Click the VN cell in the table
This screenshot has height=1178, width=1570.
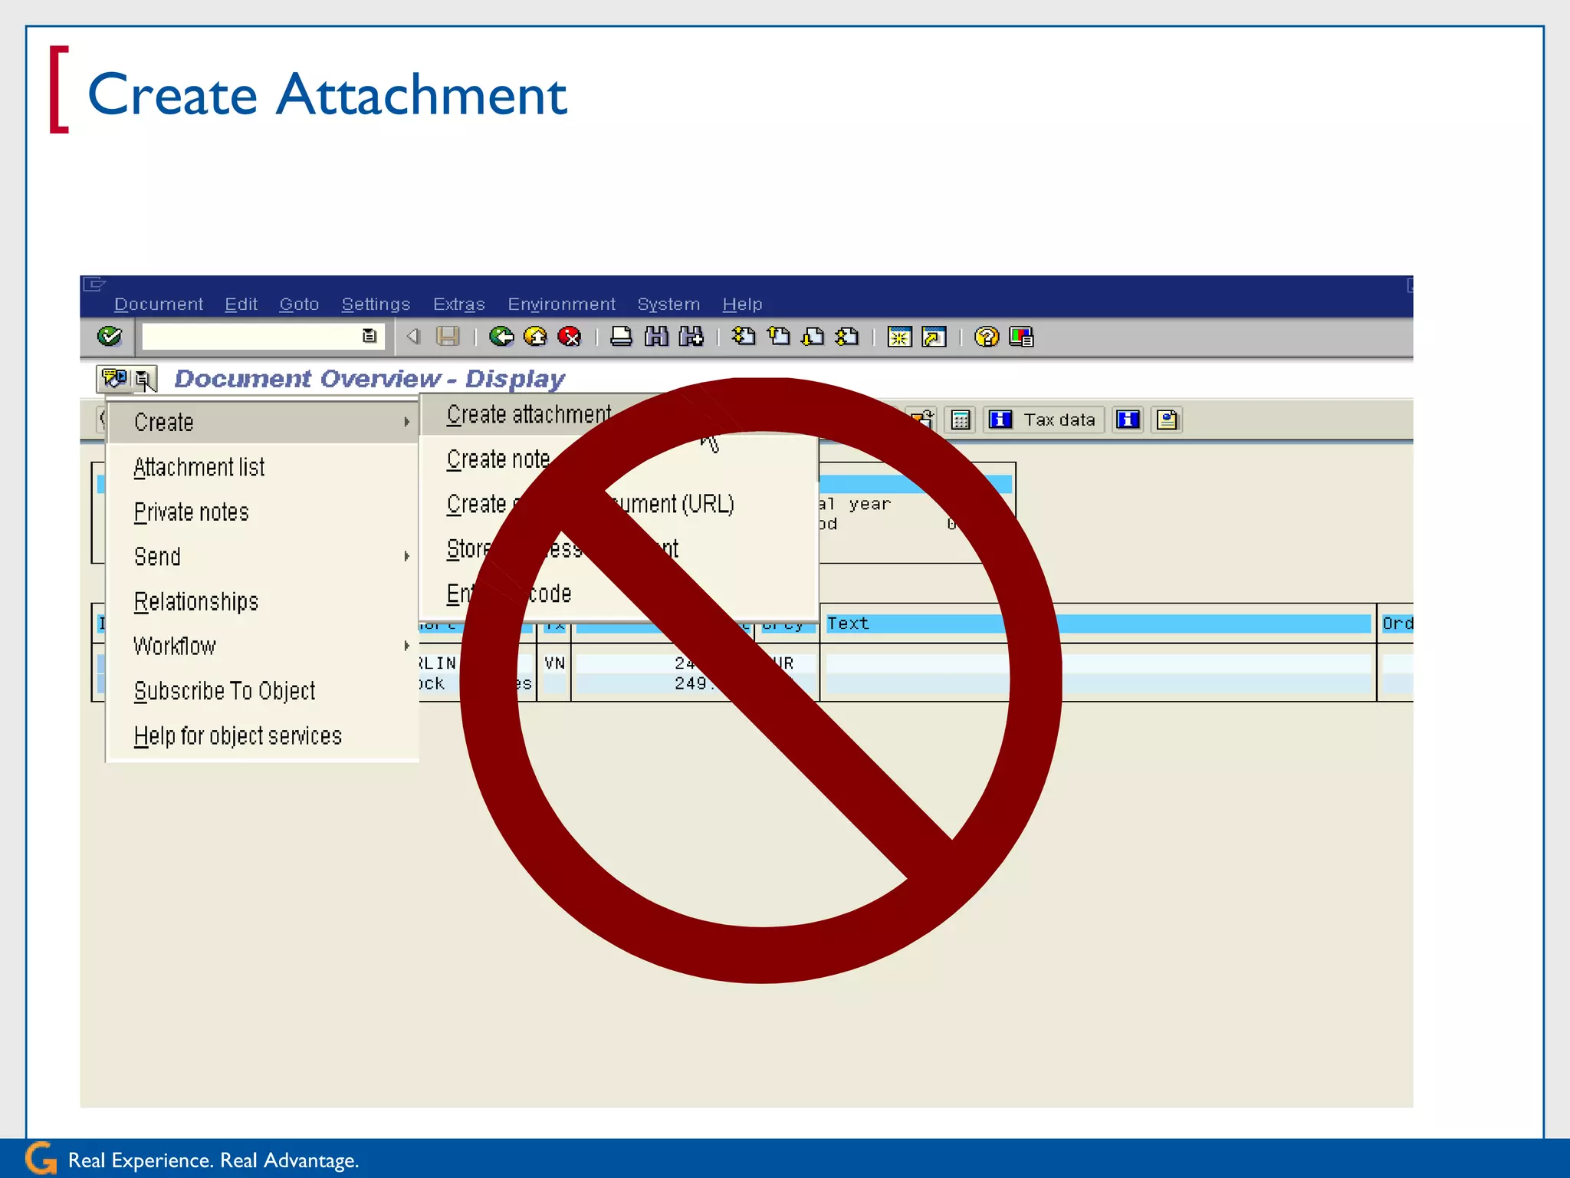(554, 663)
